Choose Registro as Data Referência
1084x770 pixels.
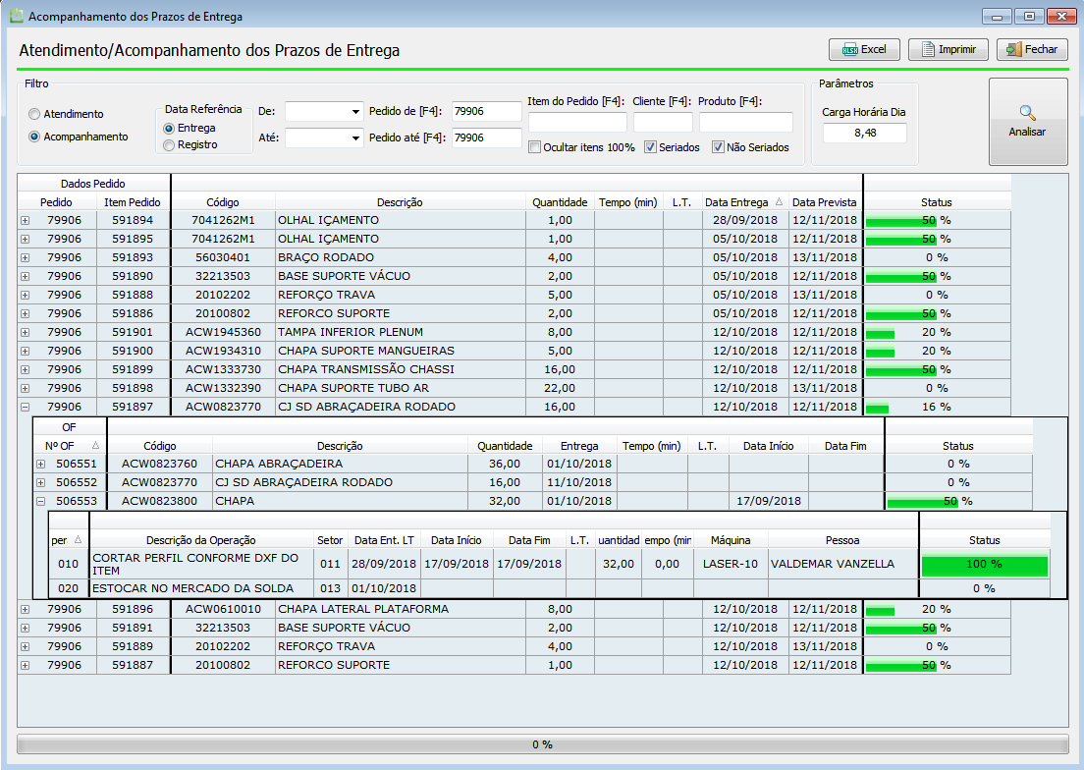[x=170, y=145]
